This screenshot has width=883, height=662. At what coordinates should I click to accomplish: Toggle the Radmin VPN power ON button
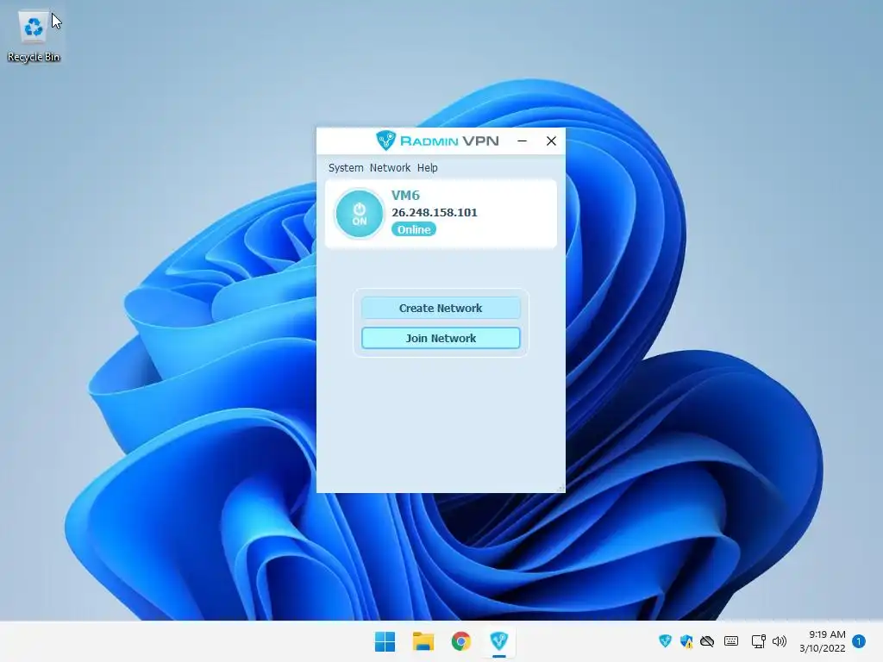(x=360, y=214)
